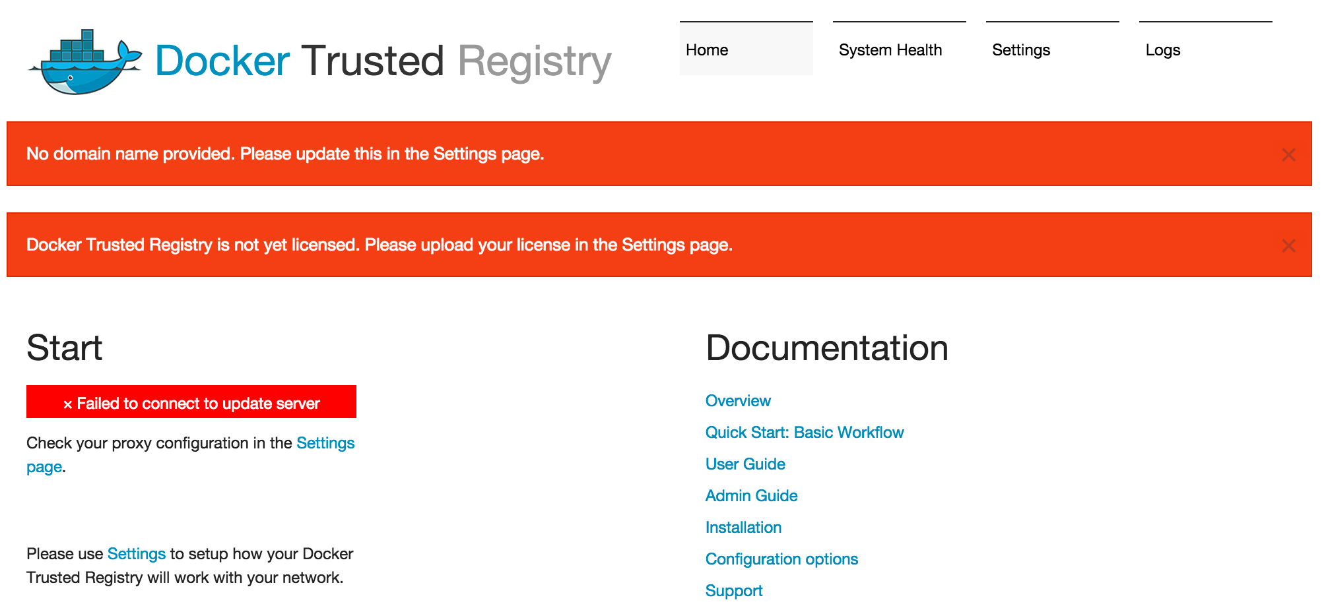This screenshot has width=1324, height=612.
Task: Click the Docker Trusted Registry title
Action: pyautogui.click(x=381, y=60)
